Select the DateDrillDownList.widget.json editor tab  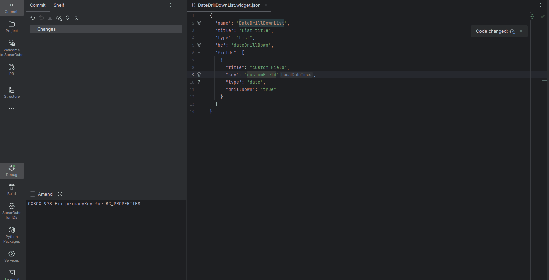[x=229, y=5]
